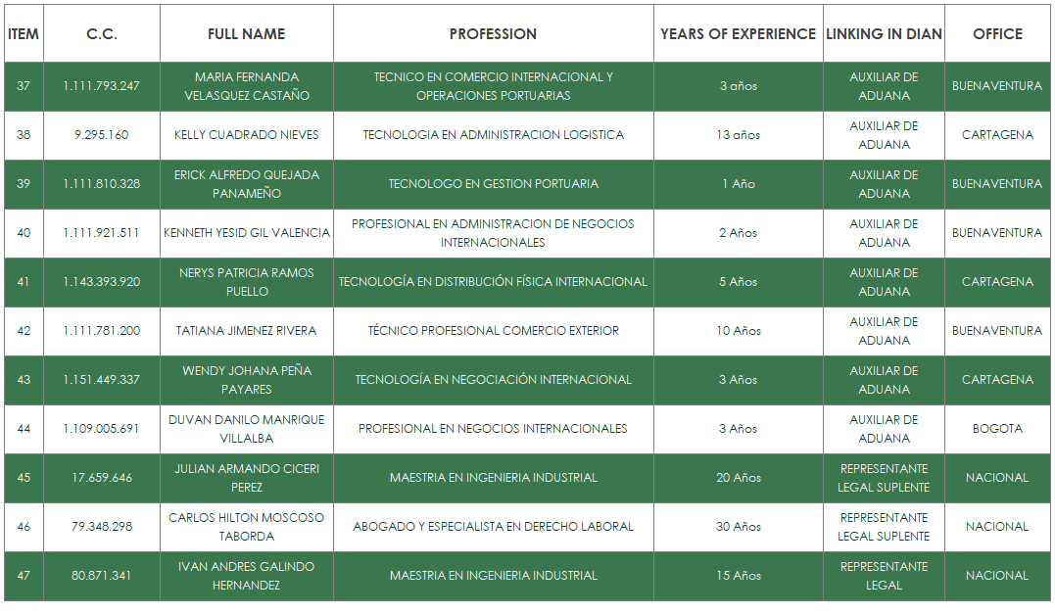Click MAESTRIA EN INGENIERIA INDUSTRIAL in row 45
Viewport: 1055px width, 614px height.
(x=493, y=478)
